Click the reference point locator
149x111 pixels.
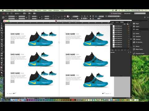coord(3,17)
